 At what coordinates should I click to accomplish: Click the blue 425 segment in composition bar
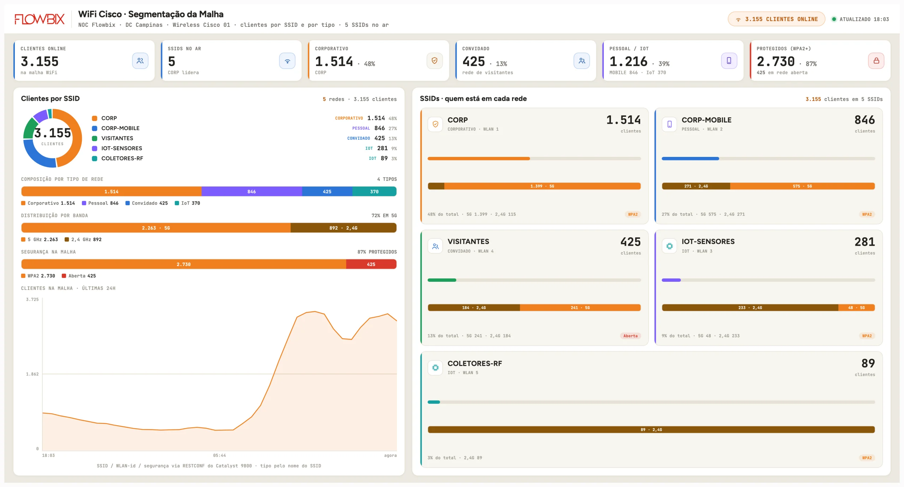point(327,191)
